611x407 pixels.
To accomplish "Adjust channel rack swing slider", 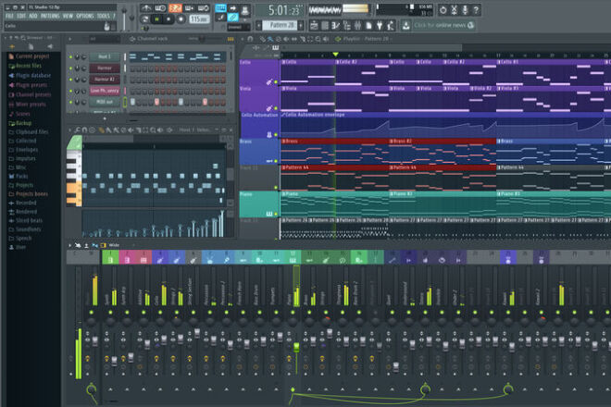I will pyautogui.click(x=201, y=39).
